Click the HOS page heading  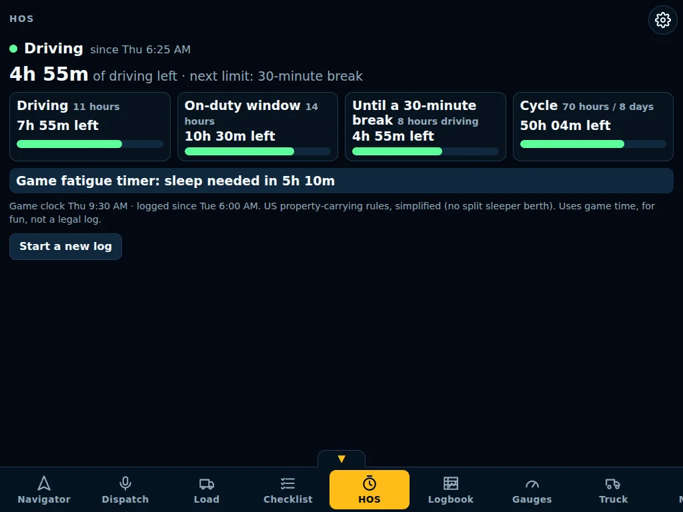pyautogui.click(x=21, y=19)
